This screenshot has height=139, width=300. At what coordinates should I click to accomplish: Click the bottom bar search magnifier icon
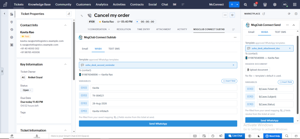pyautogui.click(x=287, y=136)
